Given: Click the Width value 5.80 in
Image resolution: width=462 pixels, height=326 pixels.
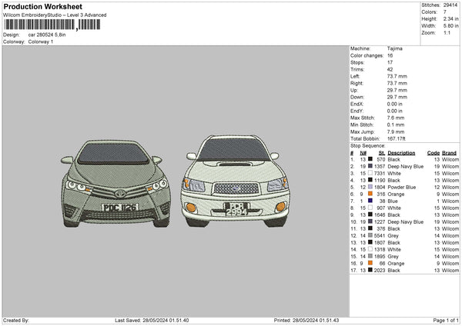Looking at the screenshot, I should click(x=450, y=26).
